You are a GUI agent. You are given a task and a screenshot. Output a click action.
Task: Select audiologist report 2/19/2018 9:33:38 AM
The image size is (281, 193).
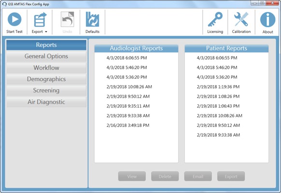coord(128,116)
